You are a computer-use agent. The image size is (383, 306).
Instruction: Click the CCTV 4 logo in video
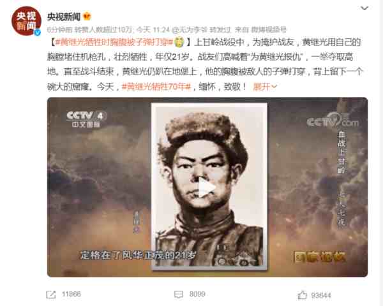[x=86, y=119]
